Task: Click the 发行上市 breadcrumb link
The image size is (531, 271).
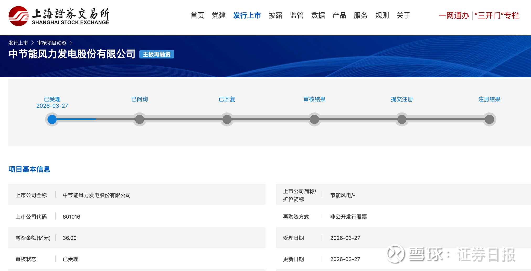Action: pyautogui.click(x=18, y=43)
